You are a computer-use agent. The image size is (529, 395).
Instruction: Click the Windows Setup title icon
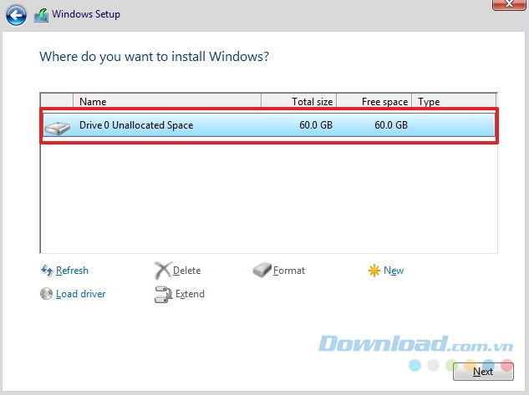coord(40,14)
